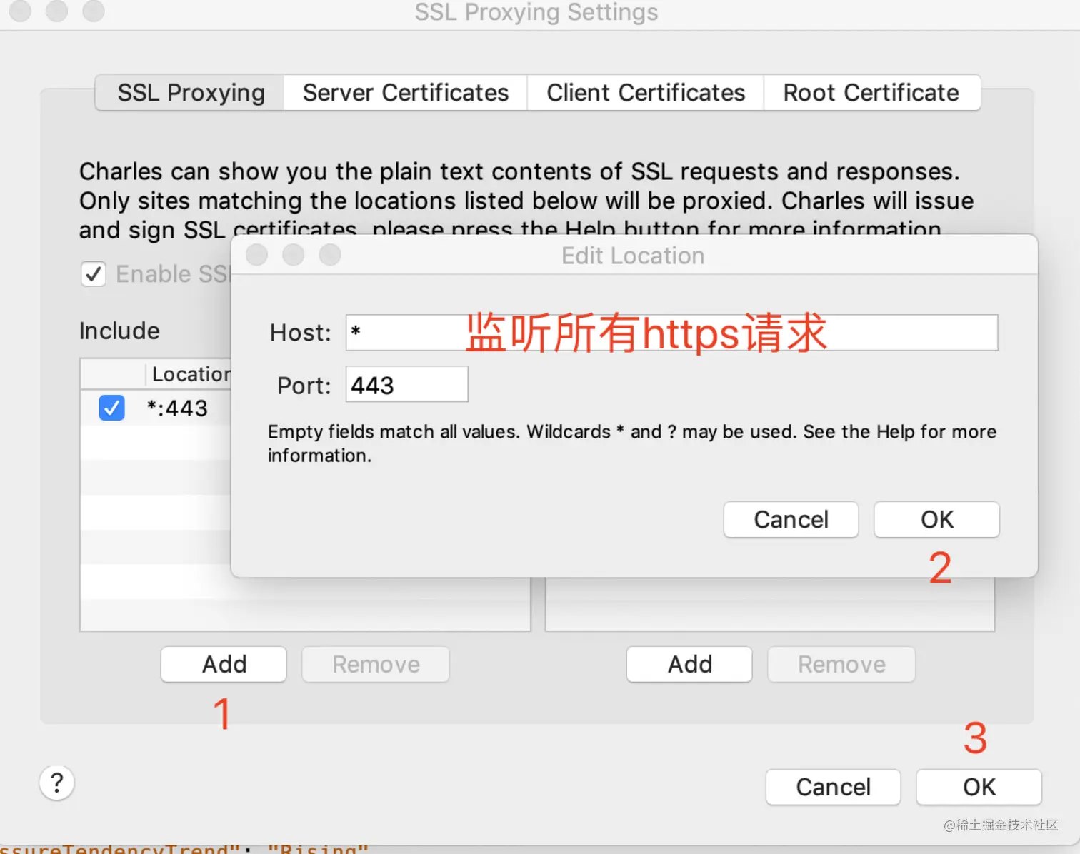Image resolution: width=1080 pixels, height=854 pixels.
Task: Click OK in SSL Proxying Settings
Action: [979, 787]
